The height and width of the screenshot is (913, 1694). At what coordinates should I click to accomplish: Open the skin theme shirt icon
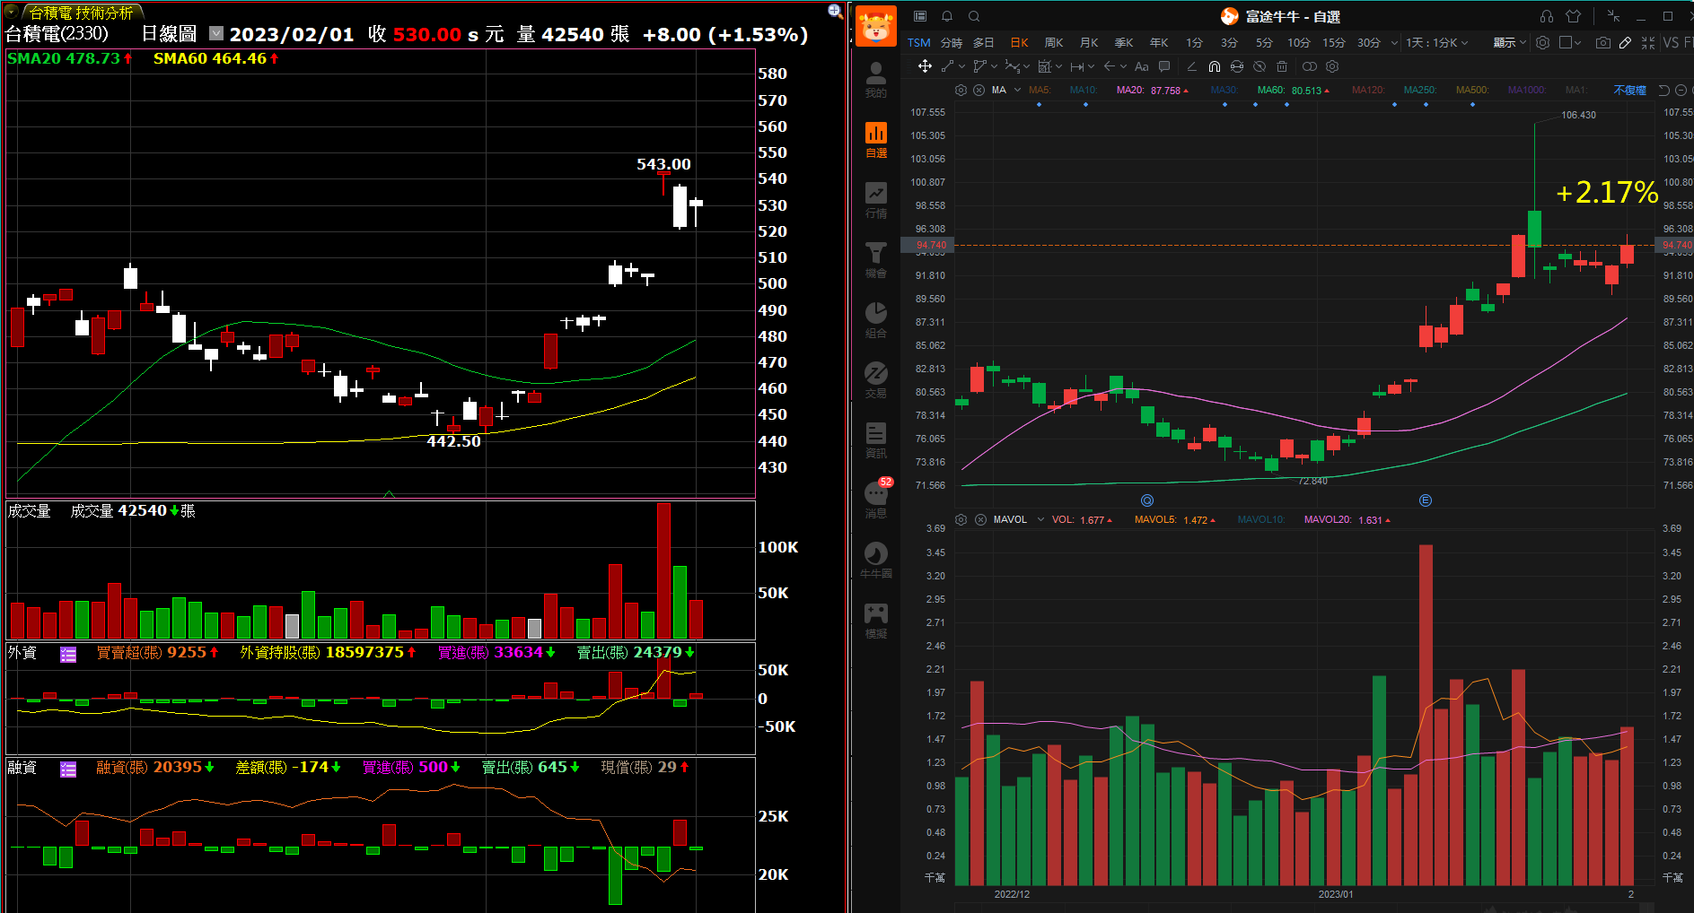pos(1573,16)
